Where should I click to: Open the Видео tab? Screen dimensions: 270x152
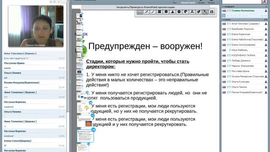pos(201,2)
